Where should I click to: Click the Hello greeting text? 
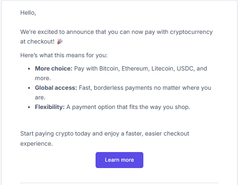[28, 13]
